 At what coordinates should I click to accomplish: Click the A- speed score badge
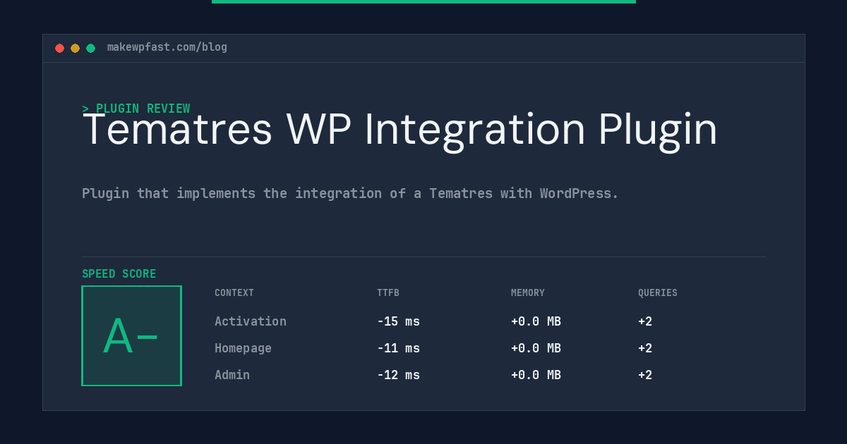tap(131, 335)
